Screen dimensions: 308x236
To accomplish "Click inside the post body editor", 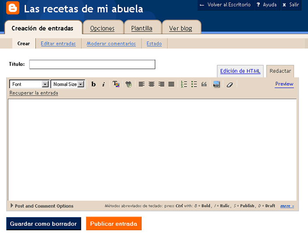I will 152,150.
